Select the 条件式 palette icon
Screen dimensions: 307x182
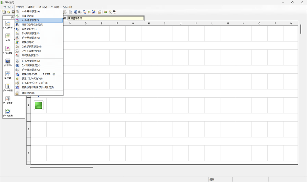[x=8, y=73]
